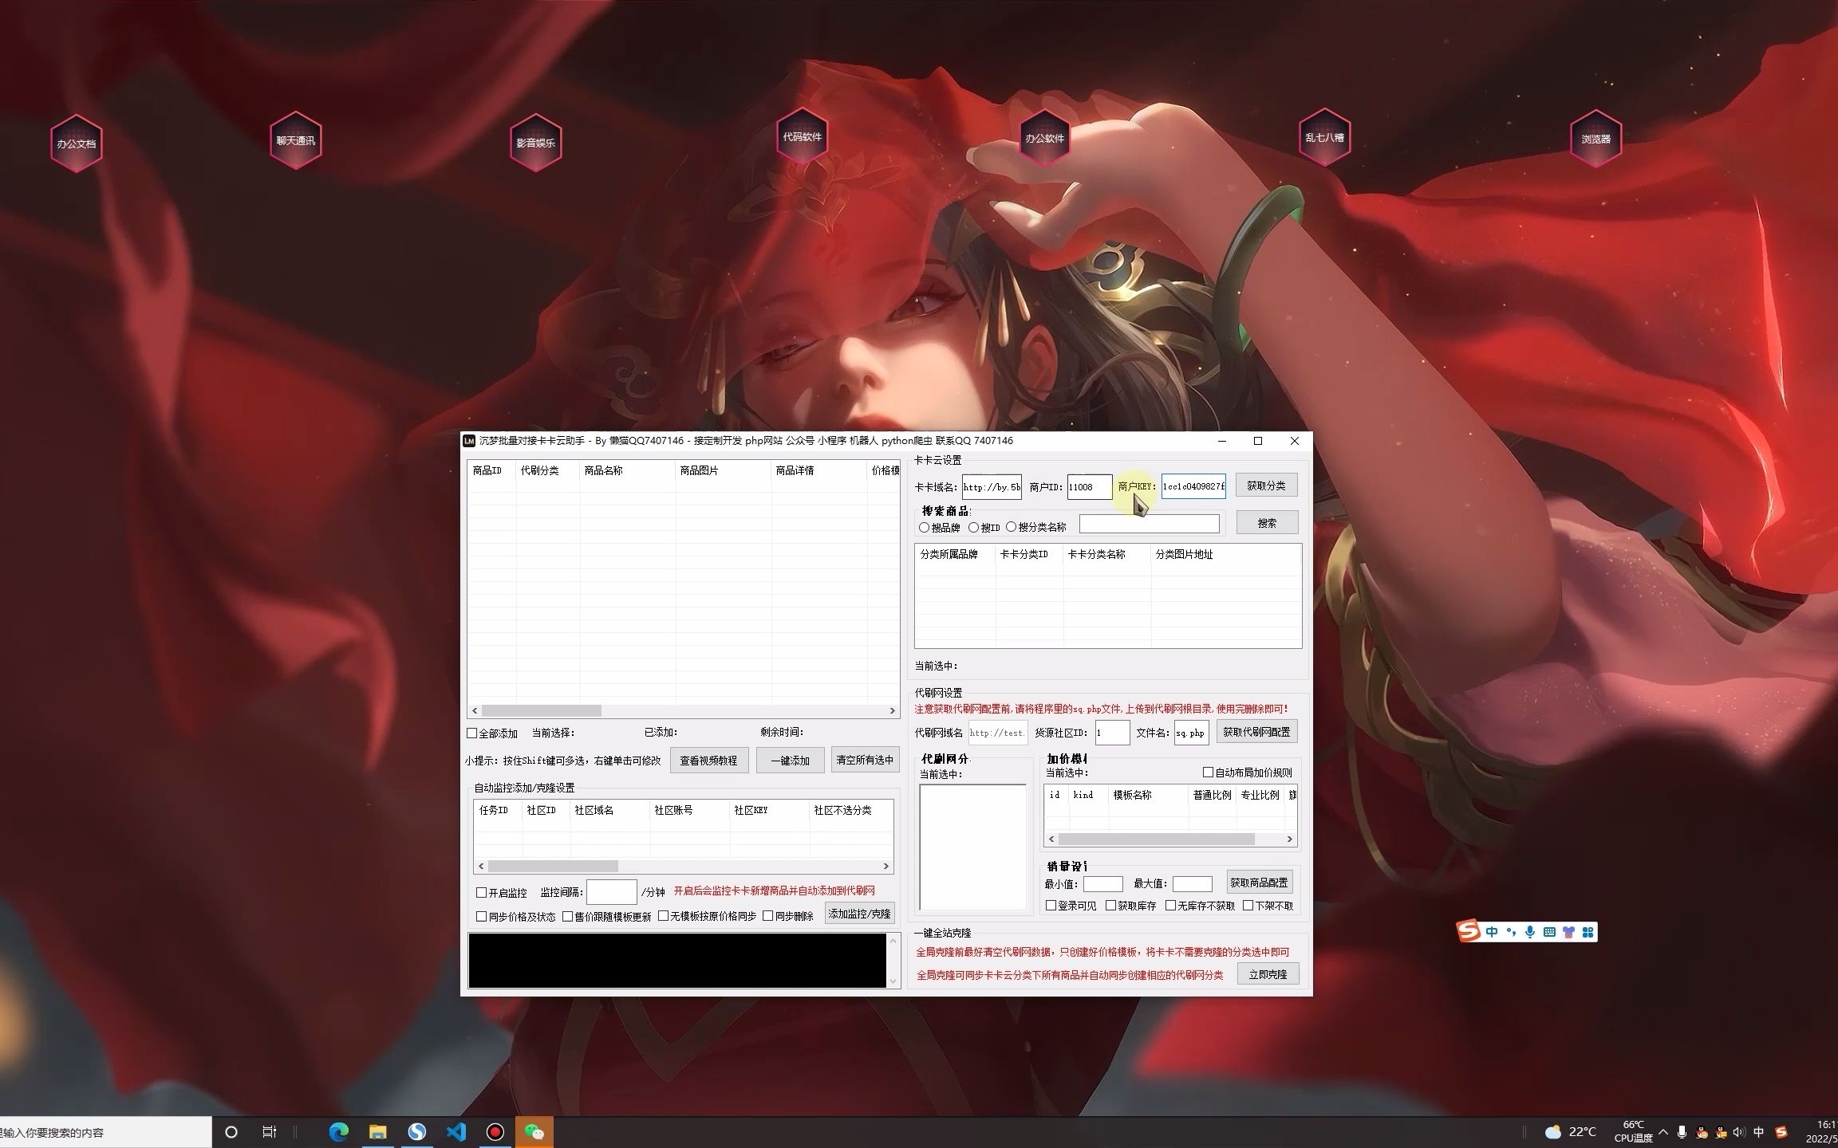Viewport: 1838px width, 1148px height.
Task: Click the 一键添加 button
Action: [790, 761]
